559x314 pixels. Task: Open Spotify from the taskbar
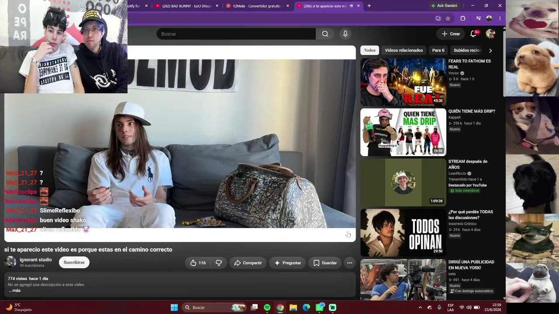267,307
